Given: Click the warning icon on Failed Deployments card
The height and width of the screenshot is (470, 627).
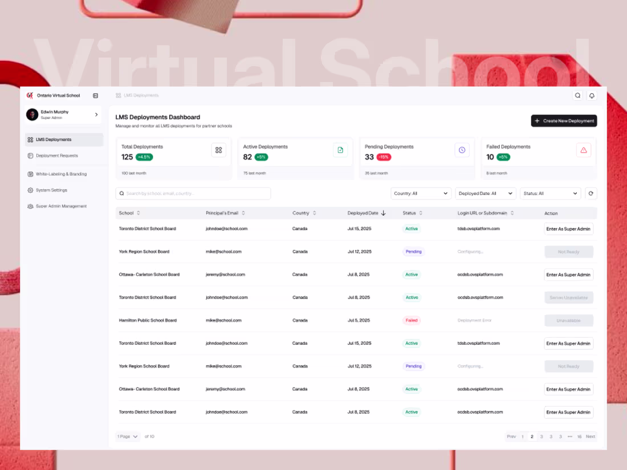Looking at the screenshot, I should 584,150.
